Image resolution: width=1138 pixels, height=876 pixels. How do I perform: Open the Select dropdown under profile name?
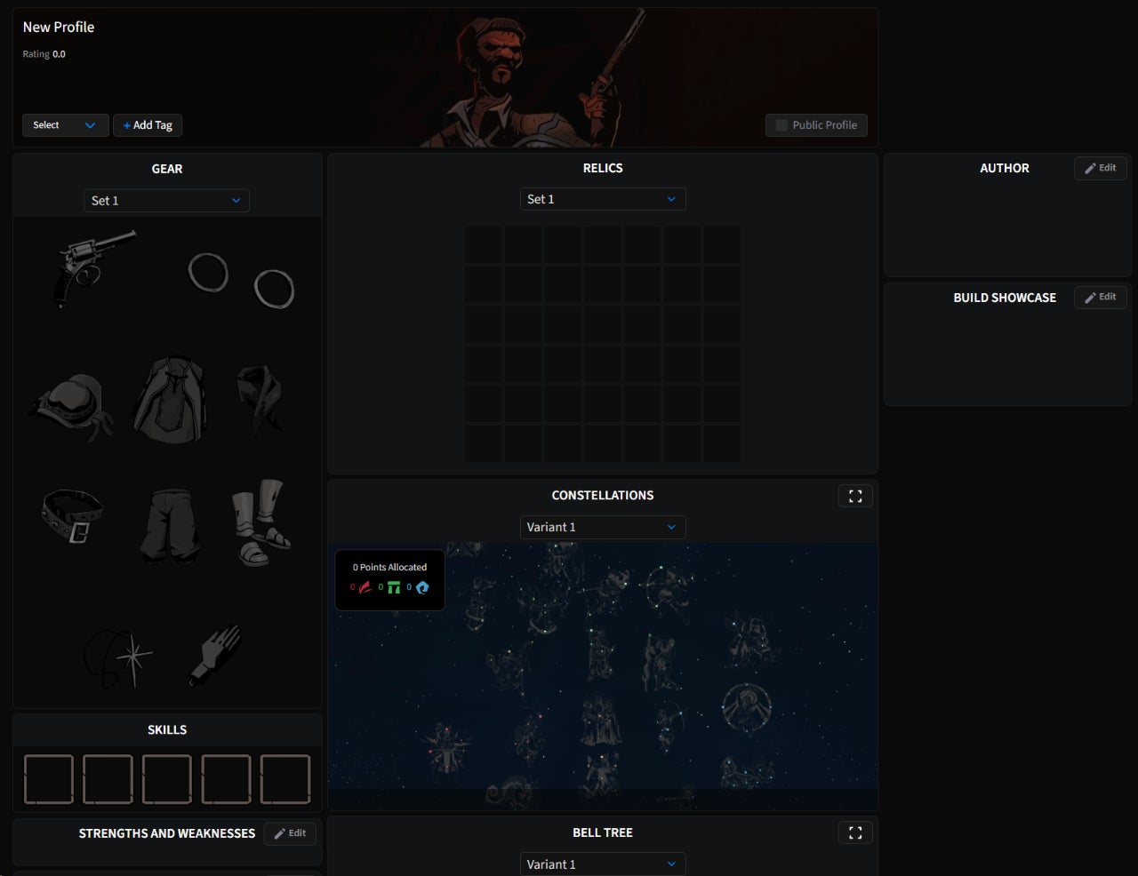[65, 125]
